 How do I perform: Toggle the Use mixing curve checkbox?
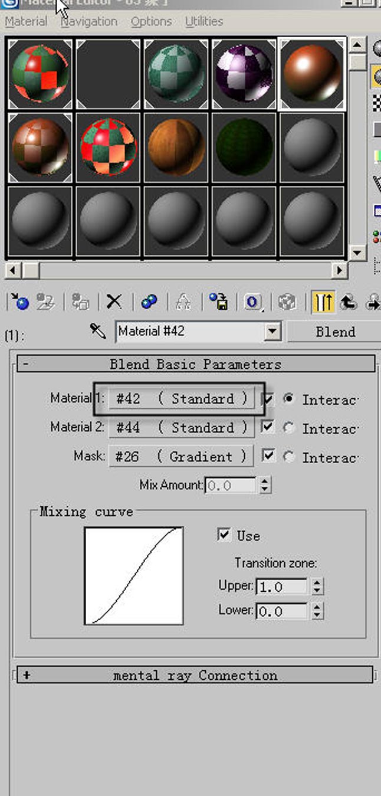(x=224, y=535)
